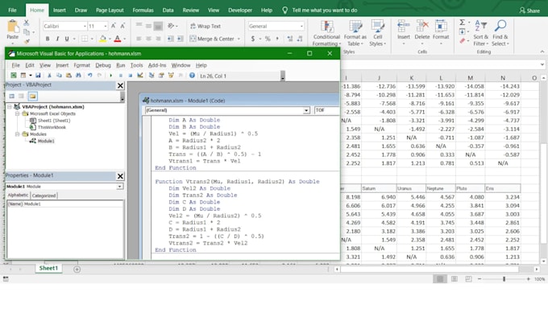Viewport: 548px width, 329px height.
Task: Toggle Folders icon in Project panel
Action: coord(32,96)
